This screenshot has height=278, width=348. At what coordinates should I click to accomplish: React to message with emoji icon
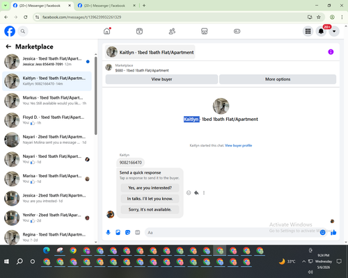coord(189,193)
